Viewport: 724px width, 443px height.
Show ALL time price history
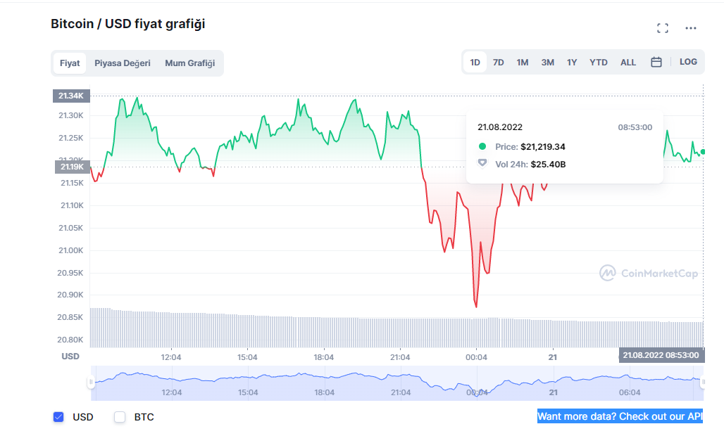tap(628, 63)
